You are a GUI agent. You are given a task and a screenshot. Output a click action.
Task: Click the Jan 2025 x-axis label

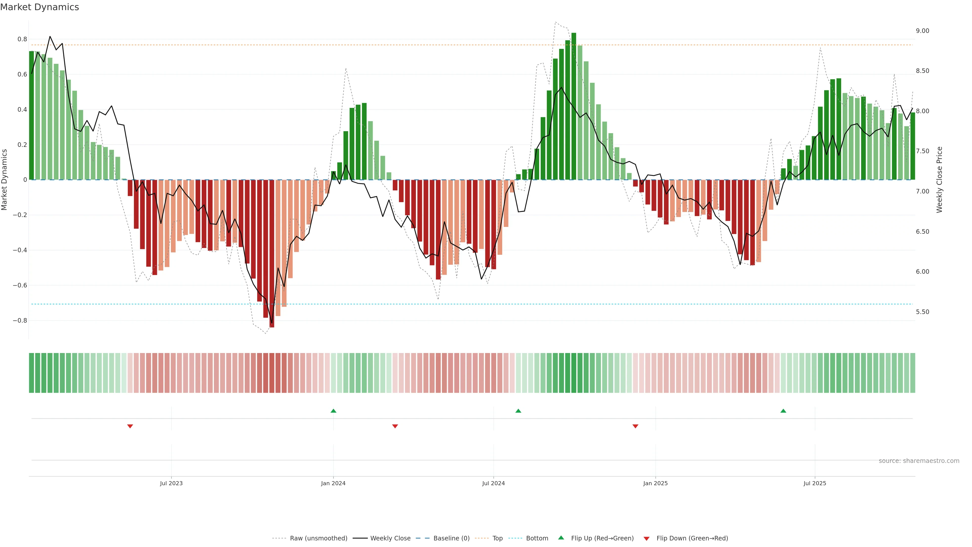[x=655, y=483]
